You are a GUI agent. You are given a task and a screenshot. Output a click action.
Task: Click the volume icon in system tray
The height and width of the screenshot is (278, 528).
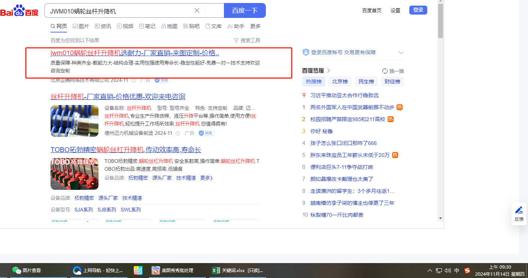click(x=447, y=271)
